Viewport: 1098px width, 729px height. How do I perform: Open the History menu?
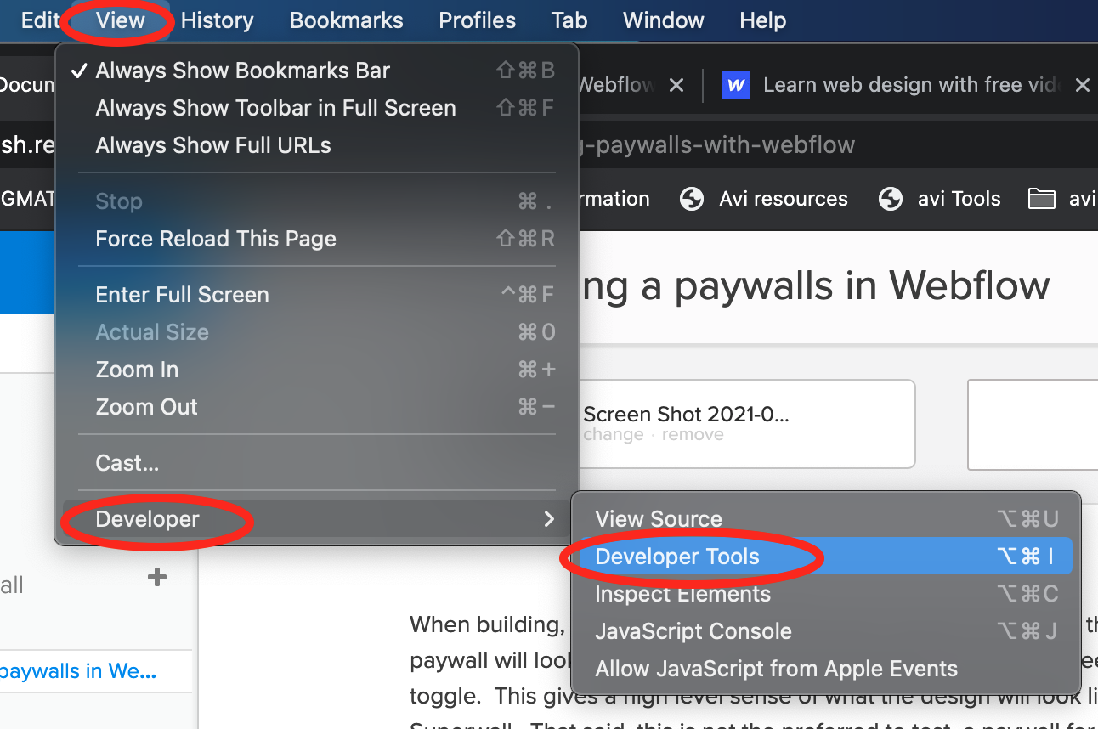[x=217, y=20]
